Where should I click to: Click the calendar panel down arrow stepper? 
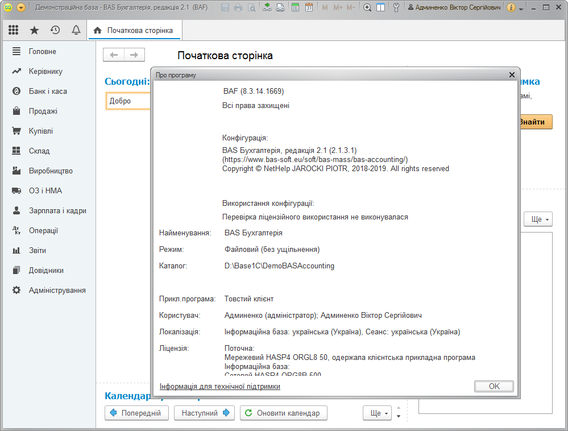(399, 417)
